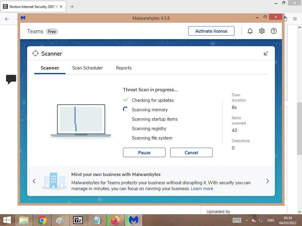Go back in the browser
This screenshot has height=226, width=302.
(x=7, y=19)
